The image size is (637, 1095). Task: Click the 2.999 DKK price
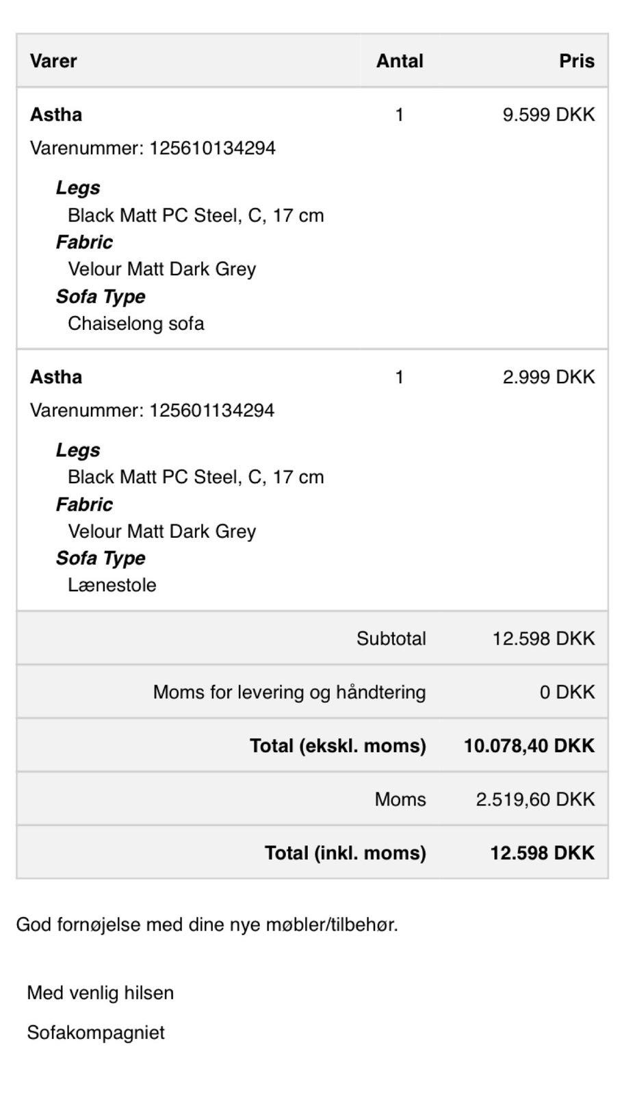[548, 377]
